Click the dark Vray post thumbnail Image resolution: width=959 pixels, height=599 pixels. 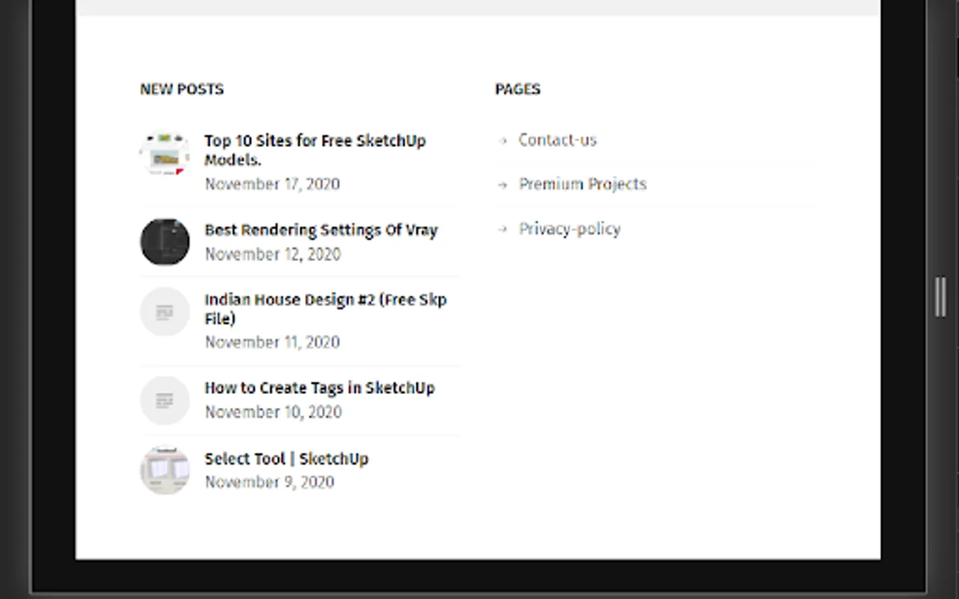(x=164, y=242)
